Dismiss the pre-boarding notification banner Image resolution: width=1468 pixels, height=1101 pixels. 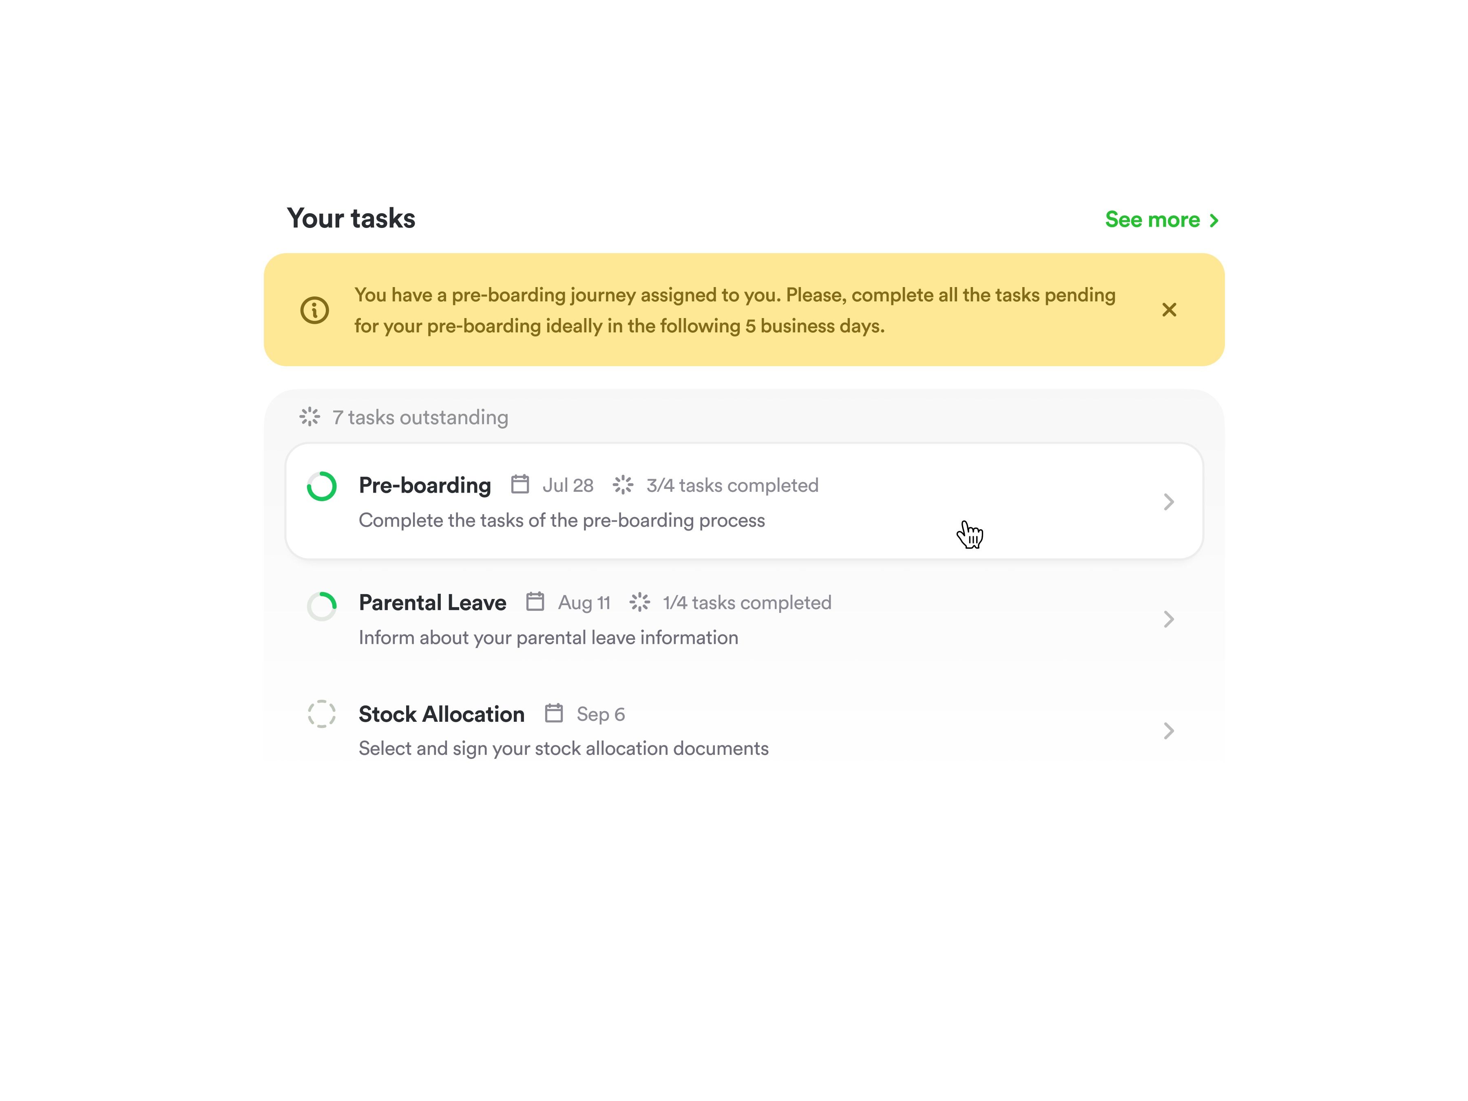1169,310
